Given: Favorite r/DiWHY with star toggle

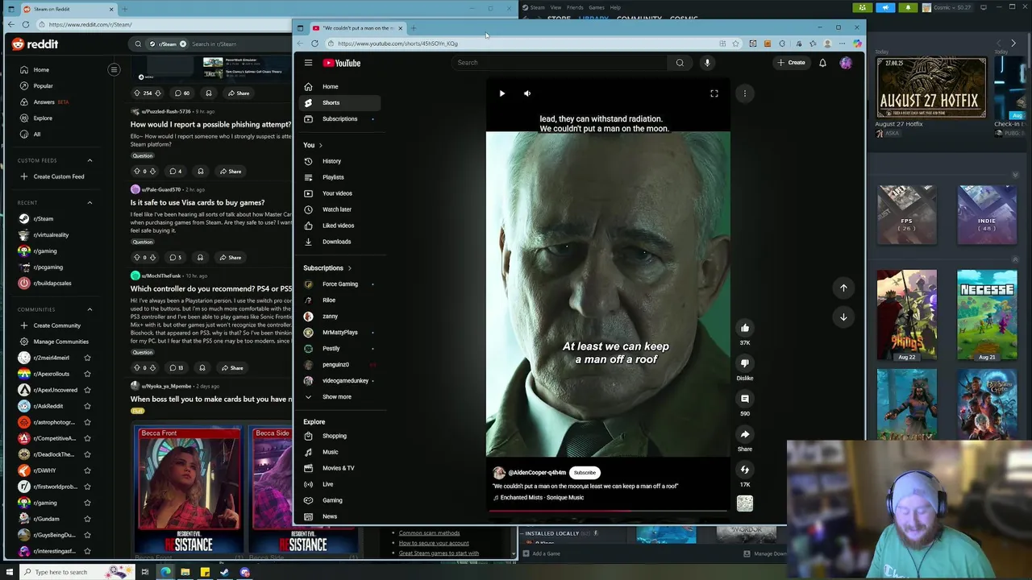Looking at the screenshot, I should pos(87,470).
